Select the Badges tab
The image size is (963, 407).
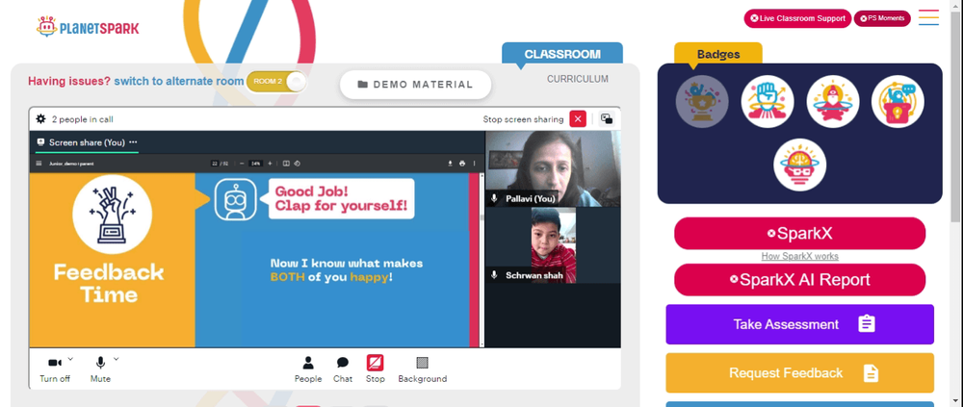[x=718, y=54]
